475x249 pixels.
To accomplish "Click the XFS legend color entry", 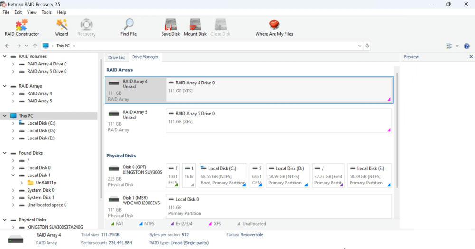I will point(215,224).
